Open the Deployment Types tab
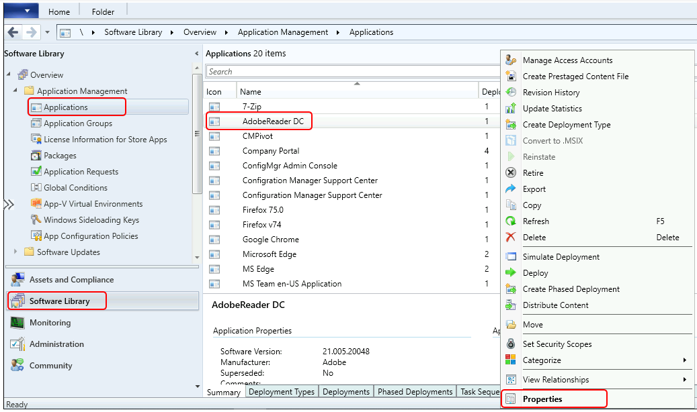This screenshot has height=412, width=697. 281,391
